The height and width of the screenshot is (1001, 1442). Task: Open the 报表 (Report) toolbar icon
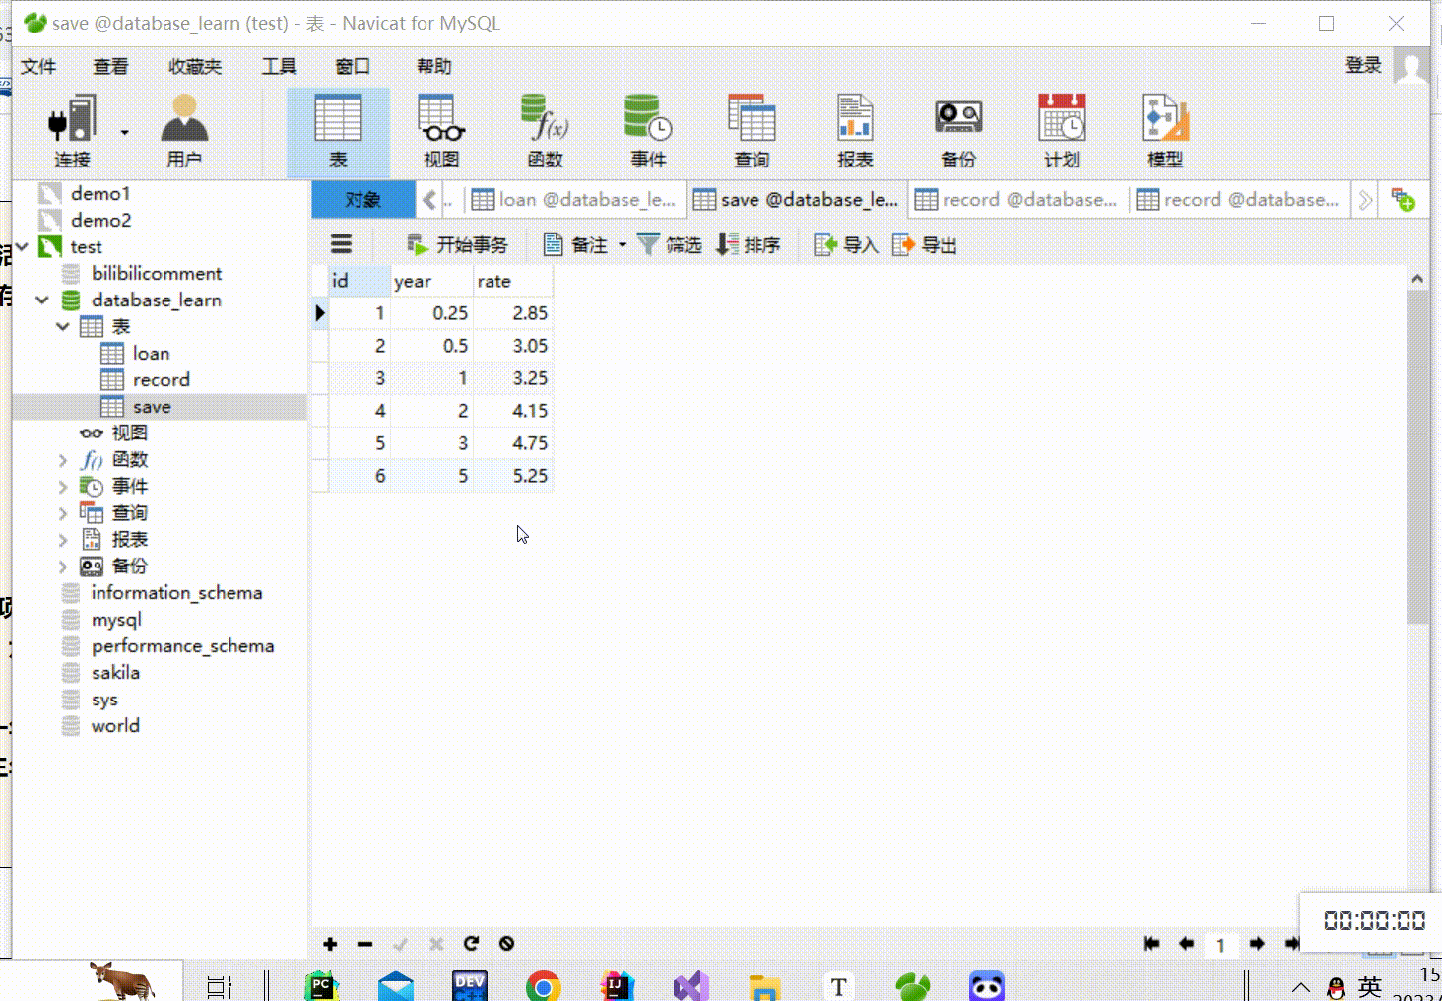[854, 131]
